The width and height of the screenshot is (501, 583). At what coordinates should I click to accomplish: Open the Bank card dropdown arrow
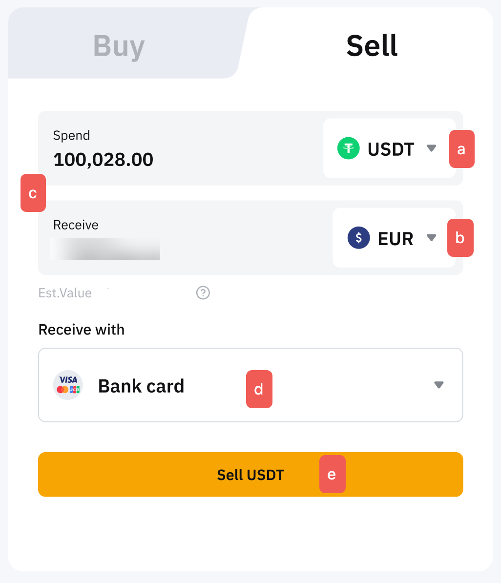pyautogui.click(x=439, y=385)
